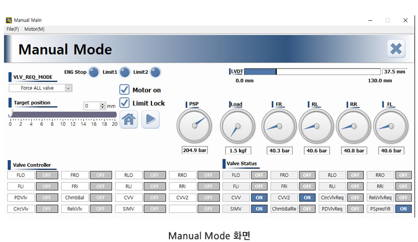The image size is (418, 242).
Task: Click the ENG Stop indicator light
Action: click(x=93, y=72)
